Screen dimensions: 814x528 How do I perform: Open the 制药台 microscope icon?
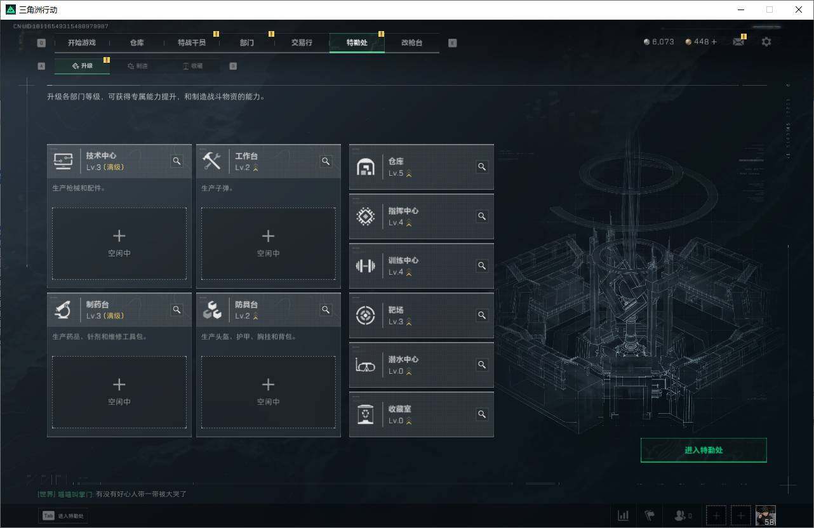click(x=63, y=310)
